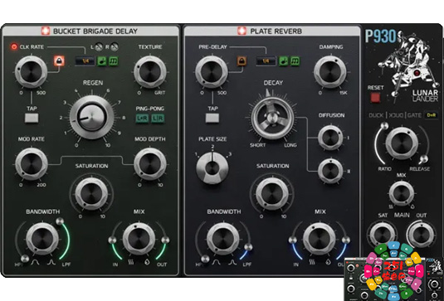Click the reverb MIX knob

click(320, 239)
